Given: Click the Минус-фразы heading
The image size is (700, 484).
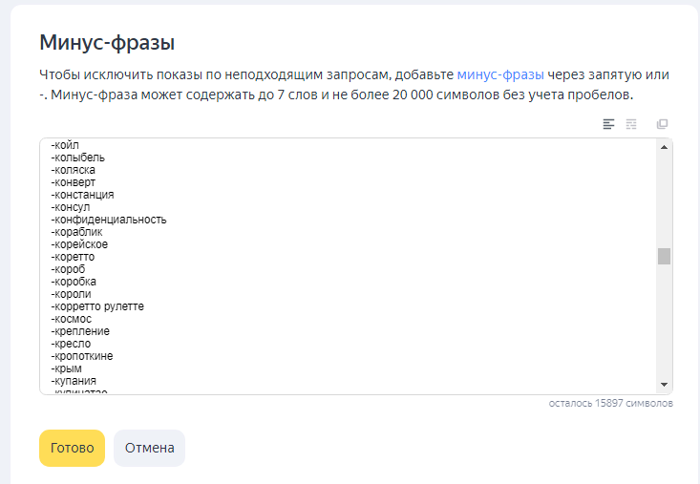Looking at the screenshot, I should pyautogui.click(x=107, y=43).
